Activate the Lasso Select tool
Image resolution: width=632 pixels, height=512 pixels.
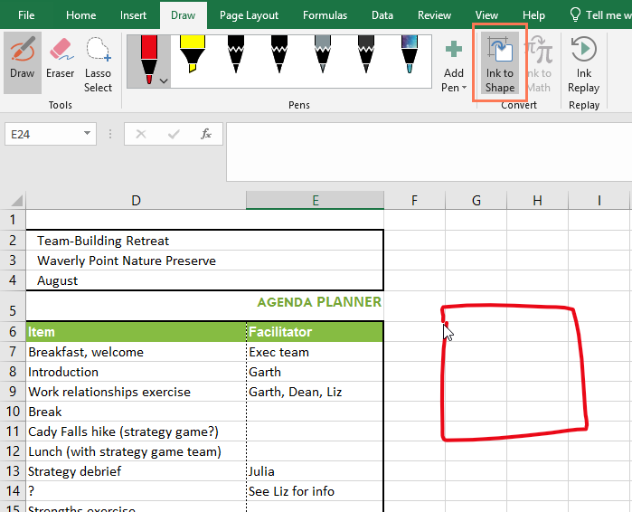(x=98, y=62)
